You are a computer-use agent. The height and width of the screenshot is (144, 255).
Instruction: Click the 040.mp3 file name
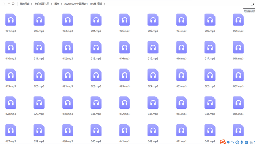point(96,141)
